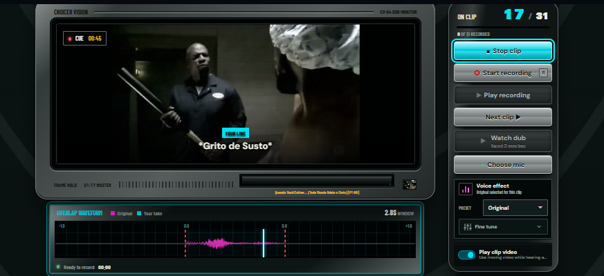Click the pink Voice effect bars icon
The image size is (604, 276).
[466, 189]
